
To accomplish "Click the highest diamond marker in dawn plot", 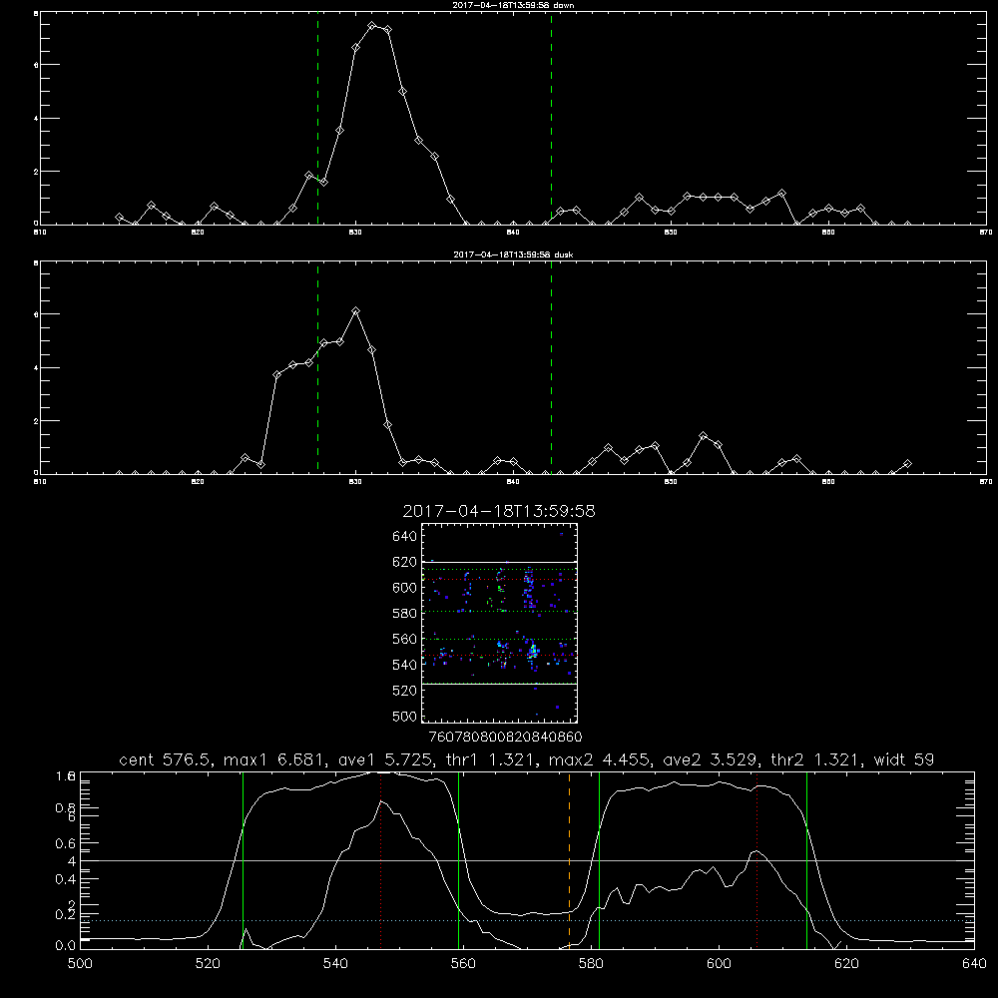I will point(371,26).
